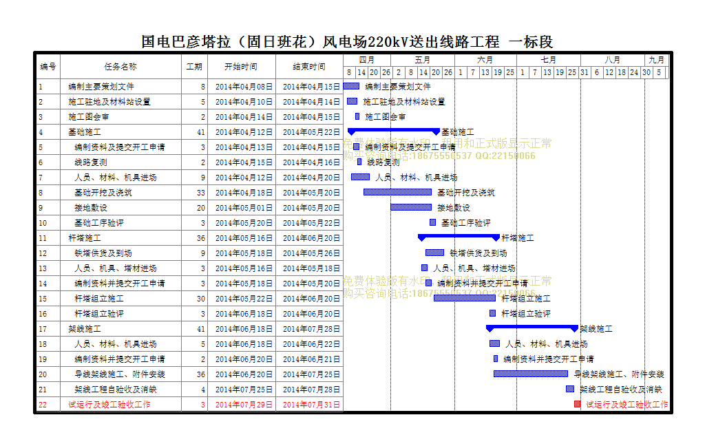Click the Gantt bar for 编制主要策划文件
Screen dimensions: 705x446
pyautogui.click(x=352, y=86)
